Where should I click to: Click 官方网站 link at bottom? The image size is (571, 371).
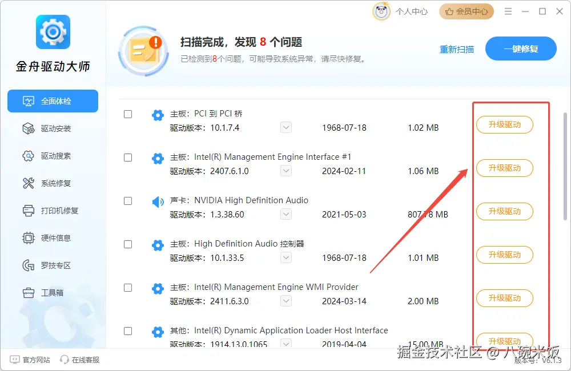click(37, 360)
